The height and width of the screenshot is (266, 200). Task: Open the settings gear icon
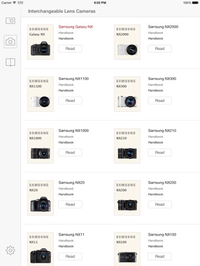click(10, 250)
